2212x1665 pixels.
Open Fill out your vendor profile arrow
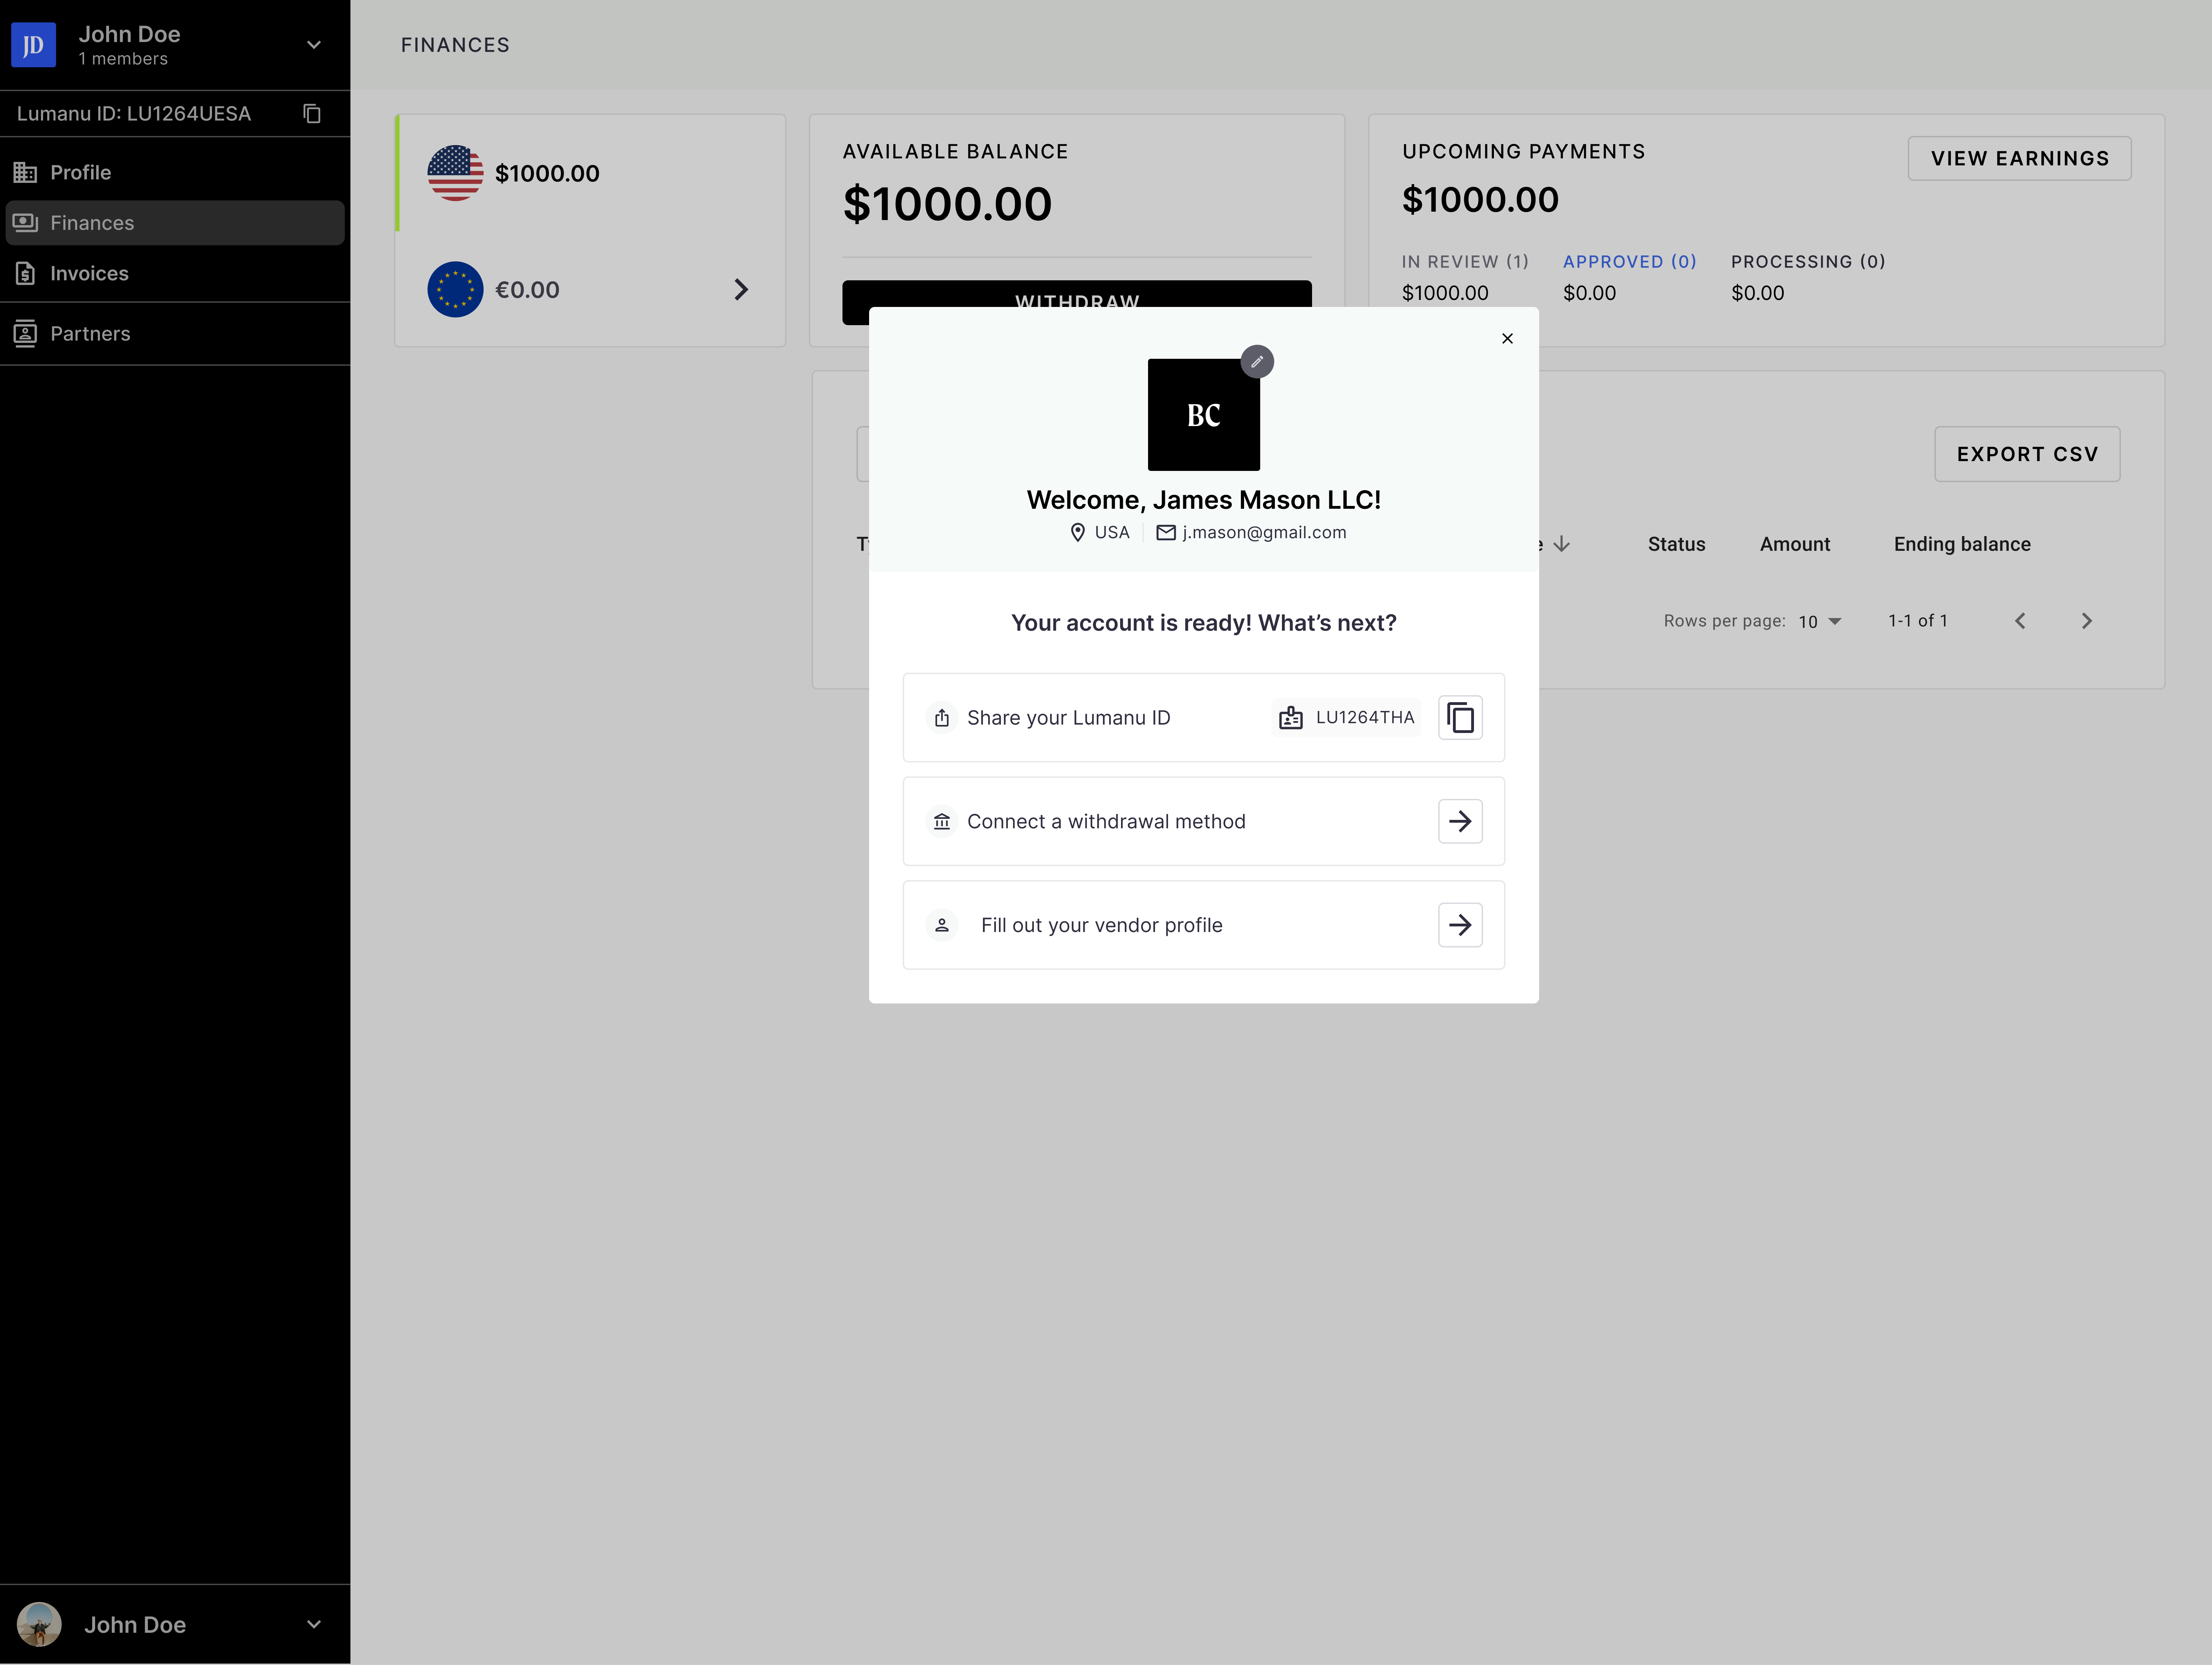(x=1460, y=925)
